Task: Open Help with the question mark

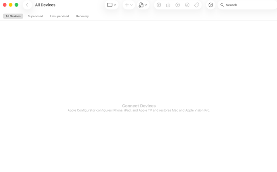Action: 211,5
